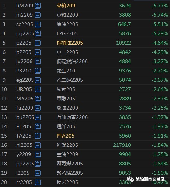Click price 2727 for 尿素205

(x=125, y=89)
